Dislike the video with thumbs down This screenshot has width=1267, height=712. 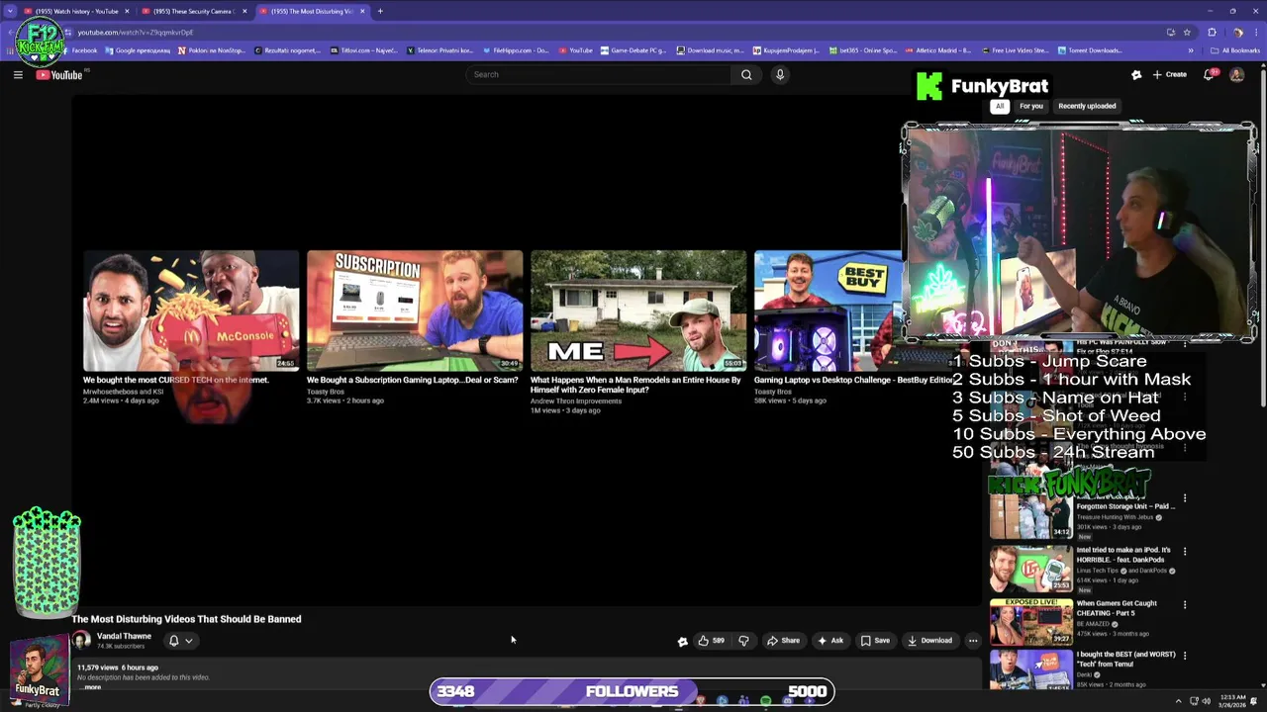tap(743, 641)
